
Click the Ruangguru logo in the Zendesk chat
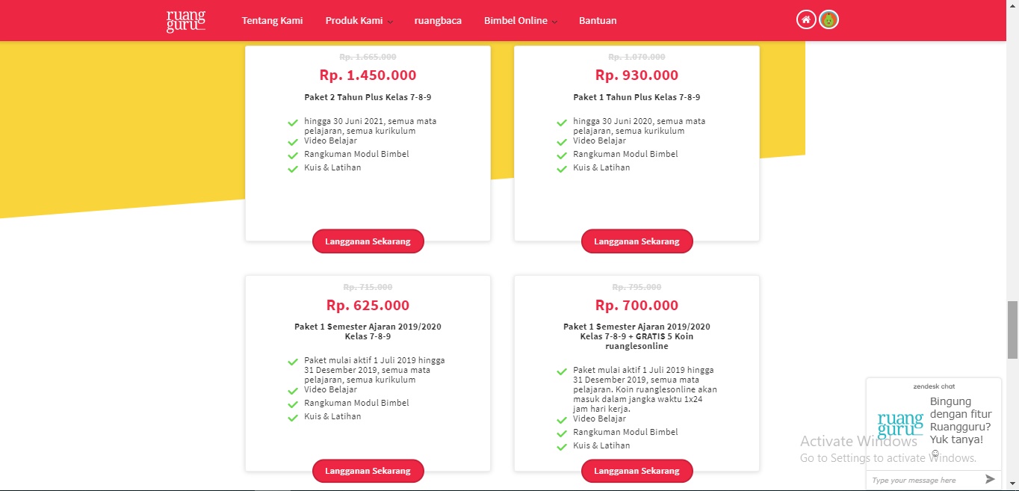tap(900, 424)
